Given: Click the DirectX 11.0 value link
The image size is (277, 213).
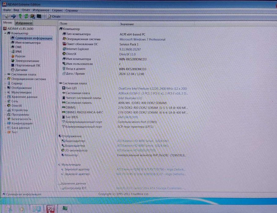Looking at the screenshot, I should coord(127,54).
